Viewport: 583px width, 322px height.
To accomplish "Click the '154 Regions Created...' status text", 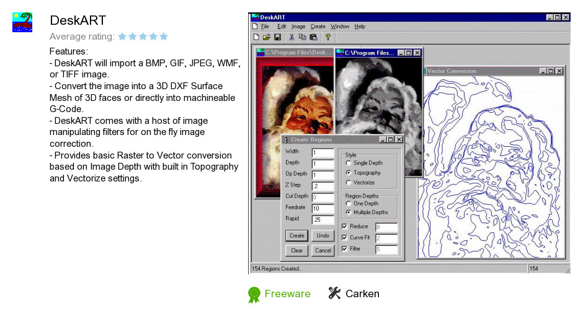I will pos(277,269).
